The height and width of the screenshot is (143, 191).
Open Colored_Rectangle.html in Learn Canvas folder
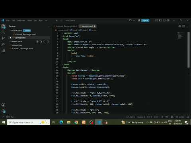(x=22, y=48)
